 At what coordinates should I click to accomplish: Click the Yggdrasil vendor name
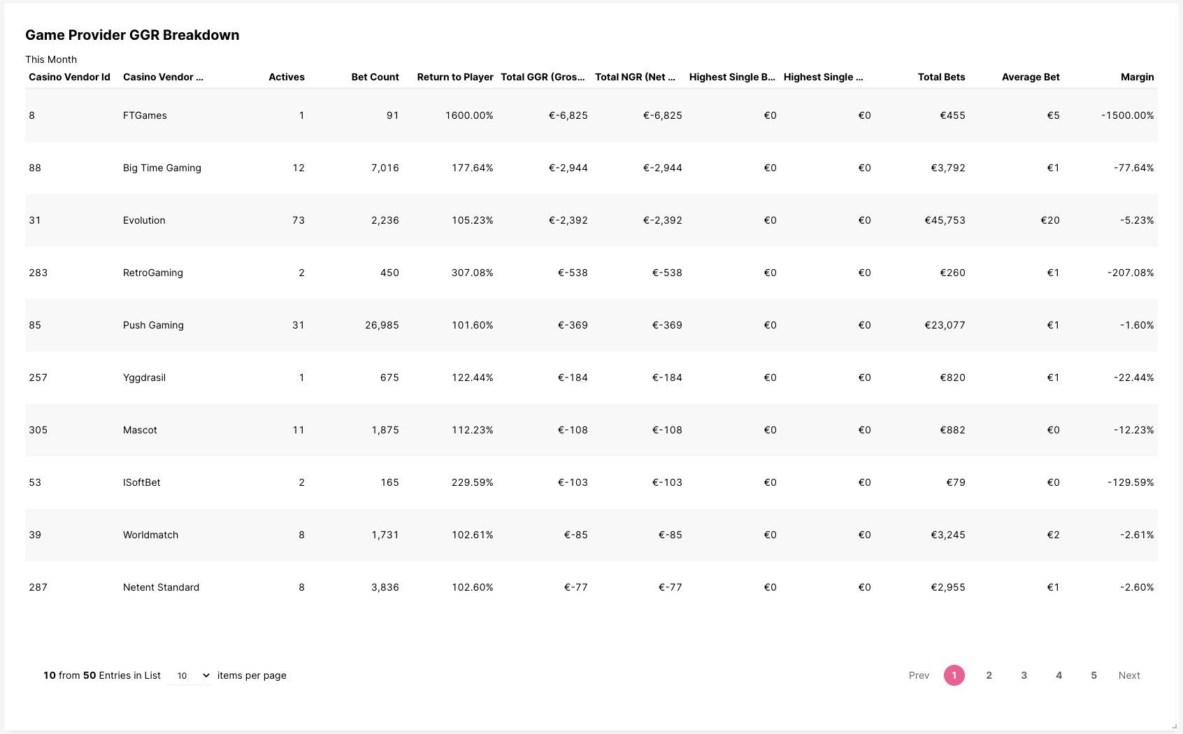(144, 377)
